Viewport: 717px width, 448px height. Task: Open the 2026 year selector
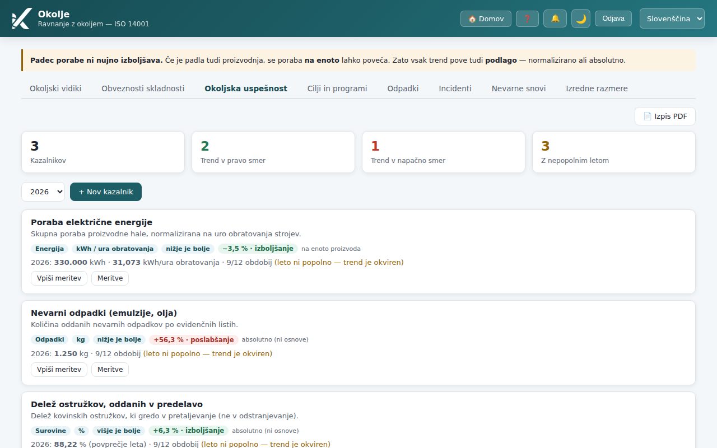(x=43, y=192)
